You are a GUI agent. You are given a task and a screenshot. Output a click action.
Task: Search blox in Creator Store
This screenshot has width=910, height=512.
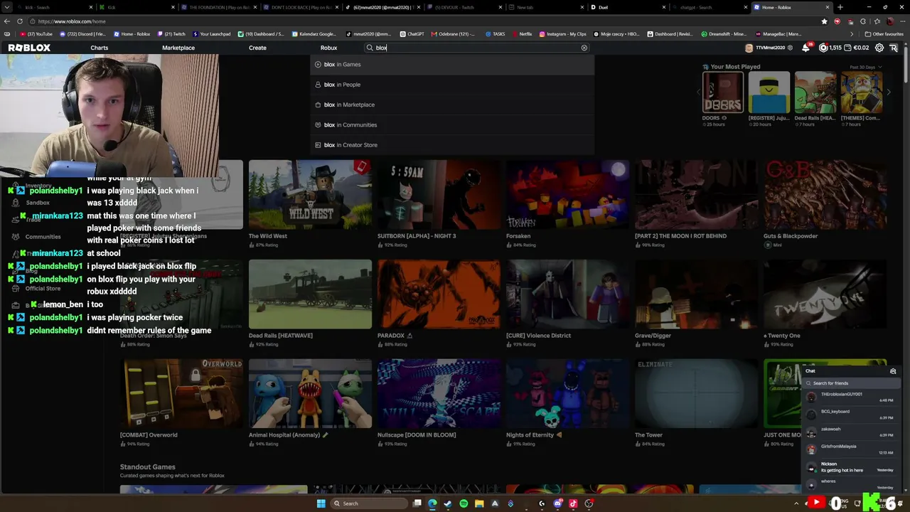pos(452,145)
